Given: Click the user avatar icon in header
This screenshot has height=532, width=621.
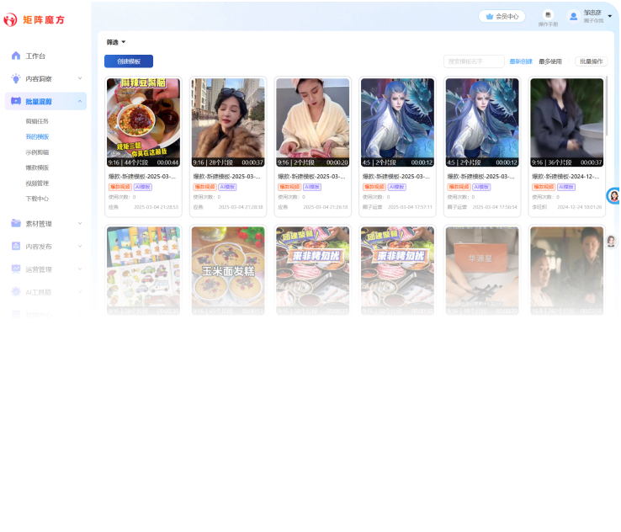Looking at the screenshot, I should pyautogui.click(x=574, y=16).
